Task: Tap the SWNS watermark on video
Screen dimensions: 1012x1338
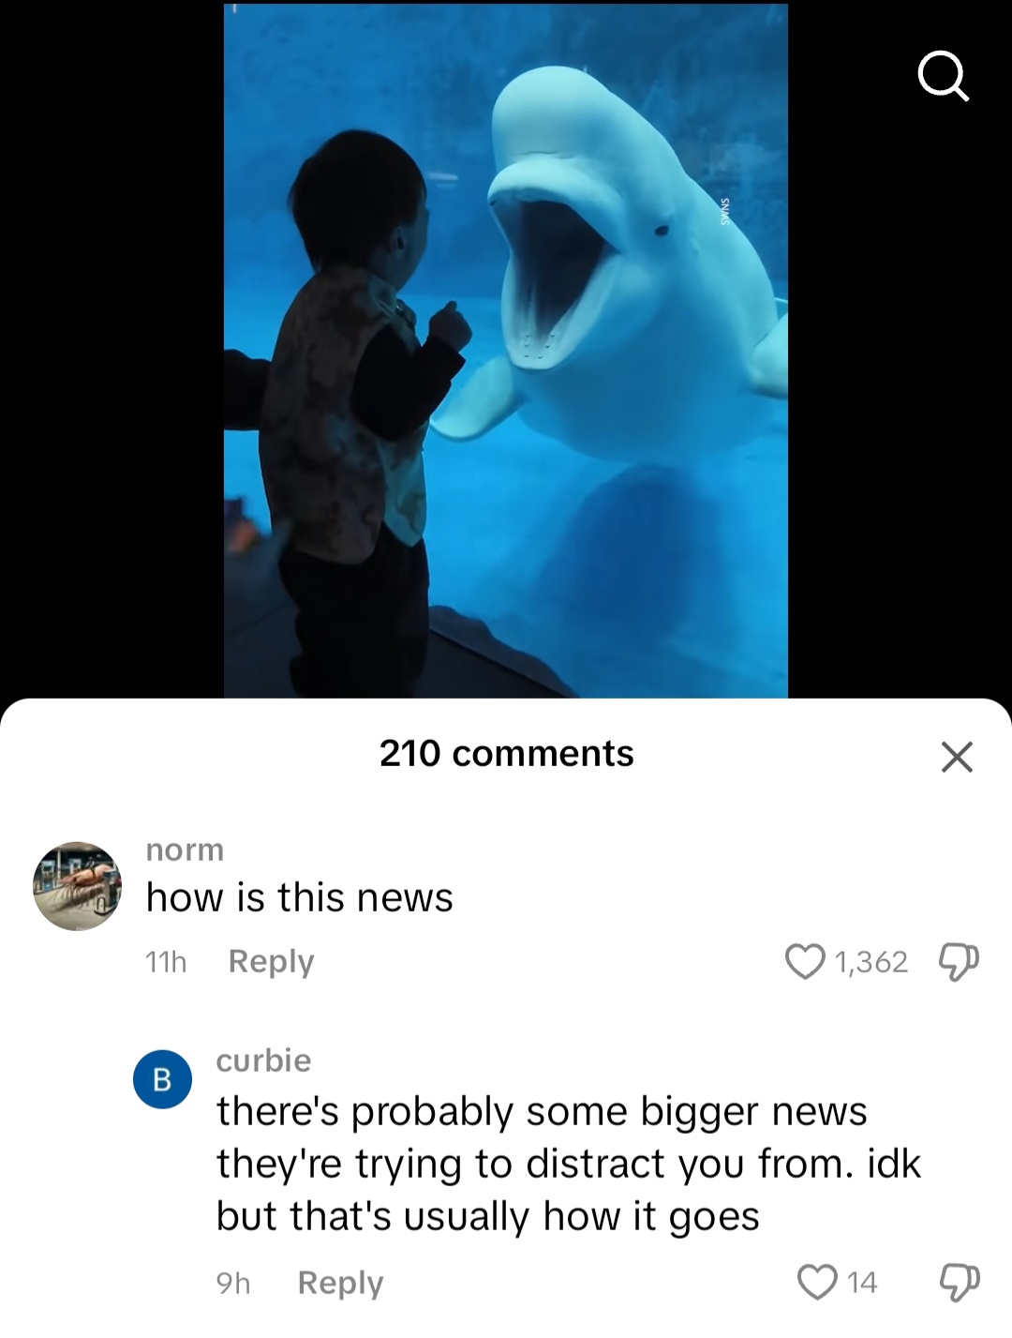Action: tap(723, 211)
